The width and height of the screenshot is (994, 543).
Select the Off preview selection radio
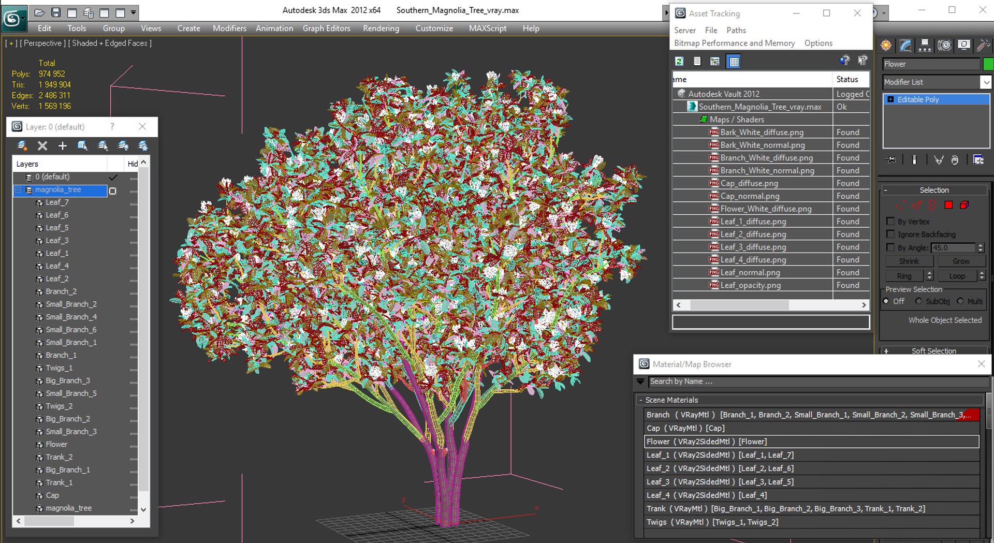coord(886,301)
